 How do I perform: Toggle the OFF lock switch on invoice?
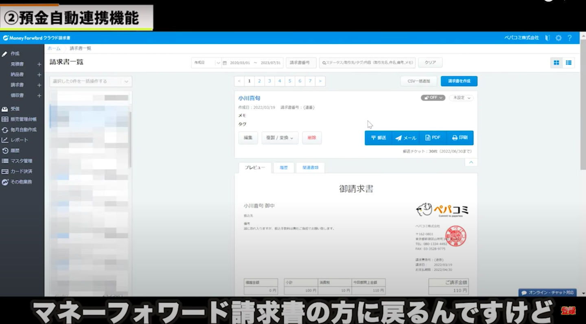(x=433, y=98)
